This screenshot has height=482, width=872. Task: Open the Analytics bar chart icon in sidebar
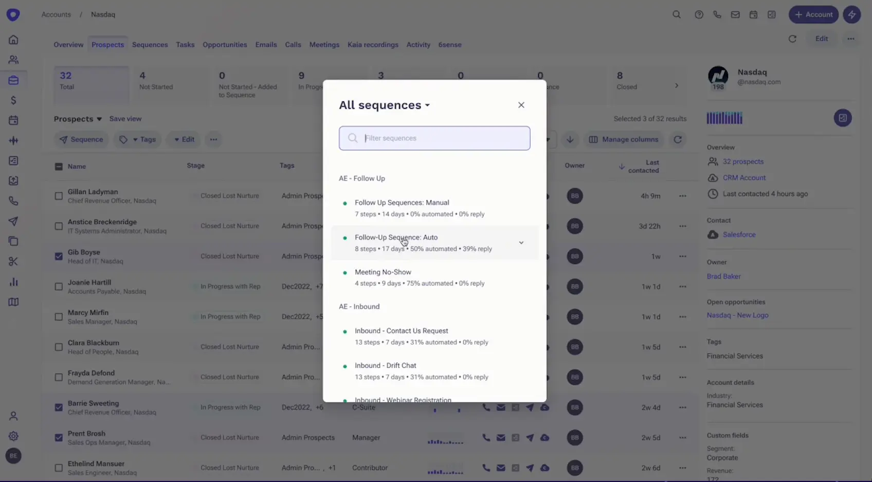(13, 281)
